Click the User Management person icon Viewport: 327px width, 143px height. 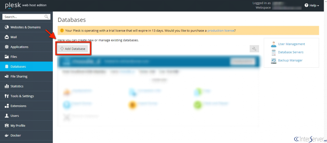pos(273,44)
